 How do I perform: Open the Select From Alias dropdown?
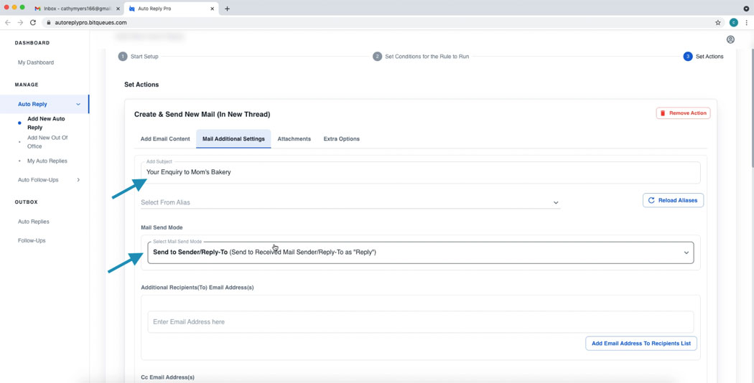point(350,203)
